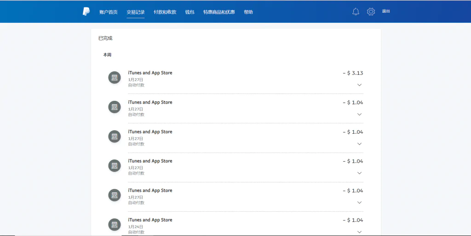Select the 交易记录 tab
Viewport: 471px width, 236px height.
(136, 12)
